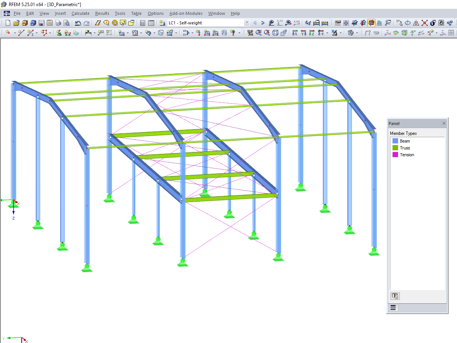Screen dimensions: 457x343
Task: Close the Member Types panel
Action: [444, 123]
